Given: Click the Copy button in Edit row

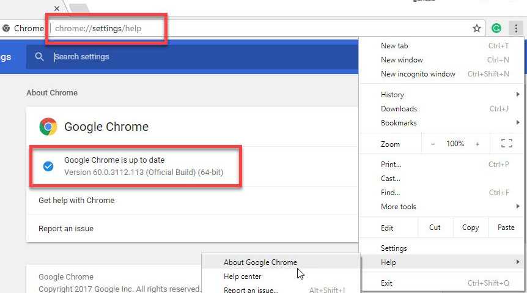Looking at the screenshot, I should point(470,228).
